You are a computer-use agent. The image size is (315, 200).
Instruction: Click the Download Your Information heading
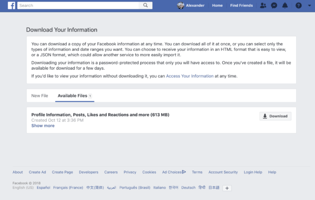click(x=61, y=30)
